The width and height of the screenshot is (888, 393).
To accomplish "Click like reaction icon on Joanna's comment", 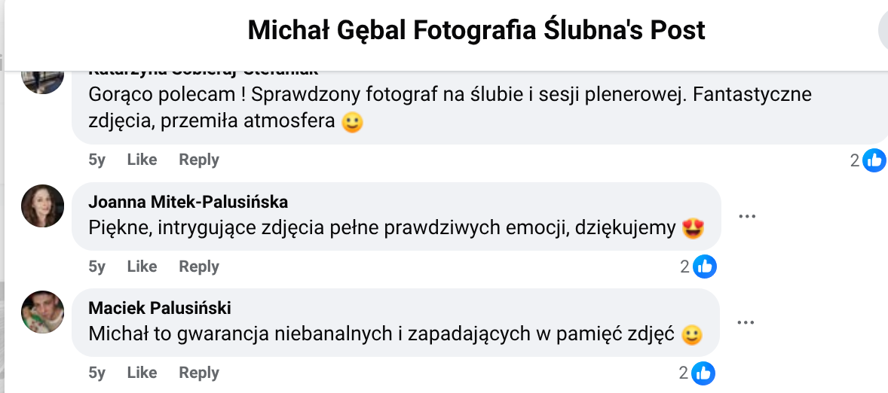I will click(x=704, y=266).
